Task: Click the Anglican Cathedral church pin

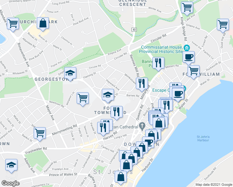Action: point(142,126)
